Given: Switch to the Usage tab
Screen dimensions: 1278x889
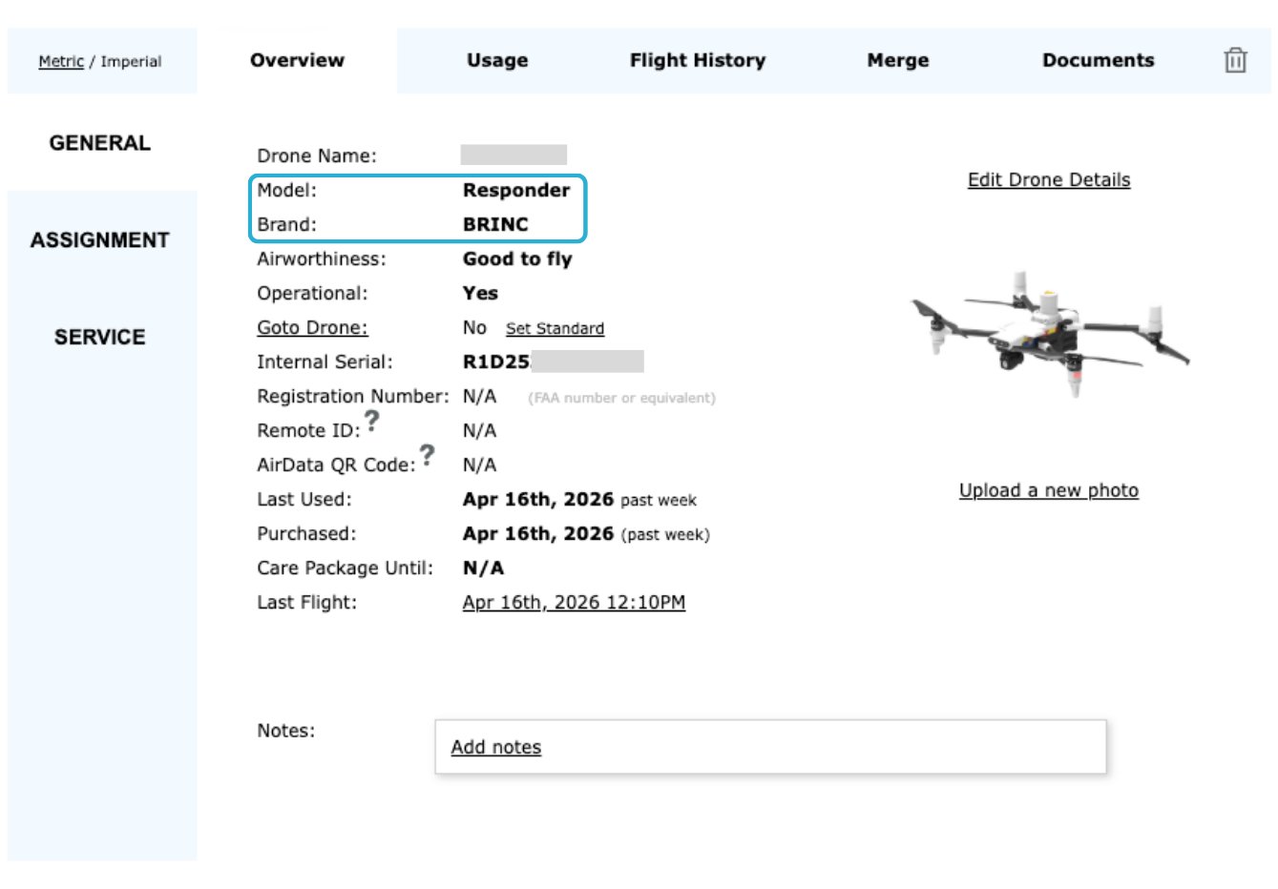Looking at the screenshot, I should coord(497,60).
